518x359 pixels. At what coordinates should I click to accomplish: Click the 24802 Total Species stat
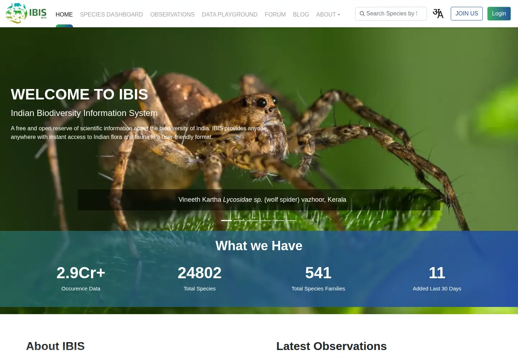click(x=200, y=278)
